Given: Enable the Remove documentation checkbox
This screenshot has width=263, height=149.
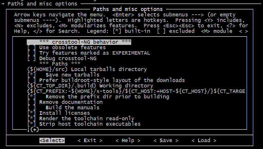Looking at the screenshot, I should point(32,102).
